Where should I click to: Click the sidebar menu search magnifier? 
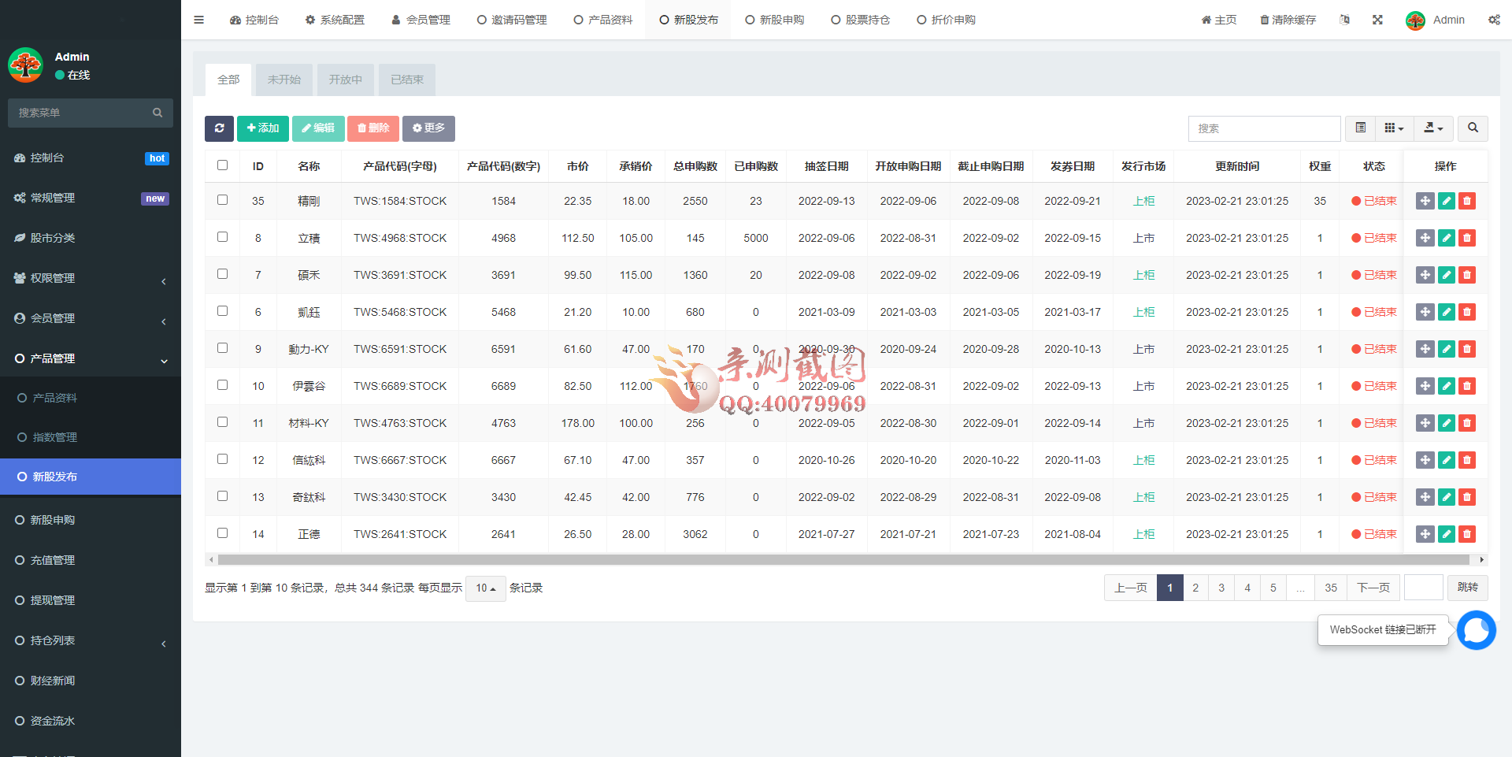coord(157,113)
